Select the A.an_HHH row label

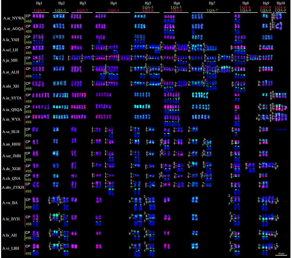pos(11,144)
